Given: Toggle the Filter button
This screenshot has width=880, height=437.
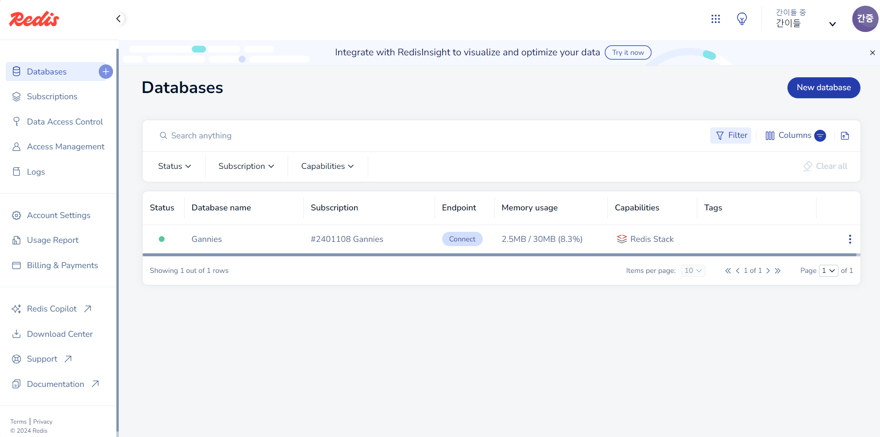Looking at the screenshot, I should click(x=731, y=135).
